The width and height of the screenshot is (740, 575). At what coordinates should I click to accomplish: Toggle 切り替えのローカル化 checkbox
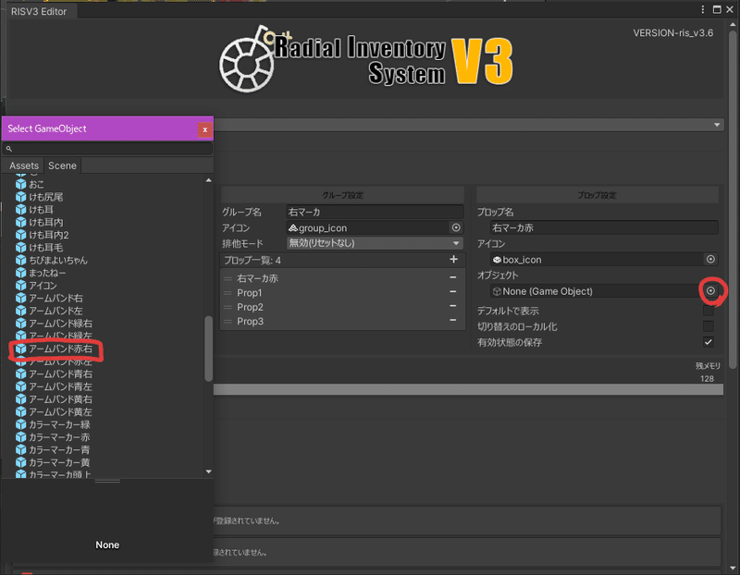coord(708,326)
